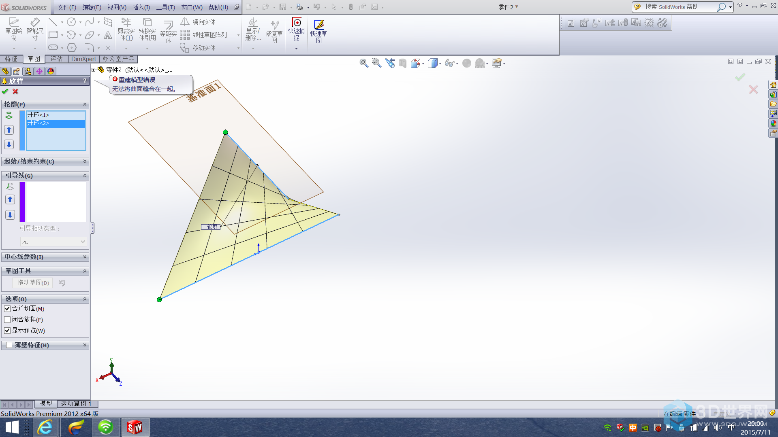Screen dimensions: 778x437
Task: Move profile down with the blue down arrow
Action: click(9, 144)
